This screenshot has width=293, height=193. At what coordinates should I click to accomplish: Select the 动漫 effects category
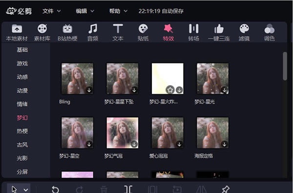(22, 90)
